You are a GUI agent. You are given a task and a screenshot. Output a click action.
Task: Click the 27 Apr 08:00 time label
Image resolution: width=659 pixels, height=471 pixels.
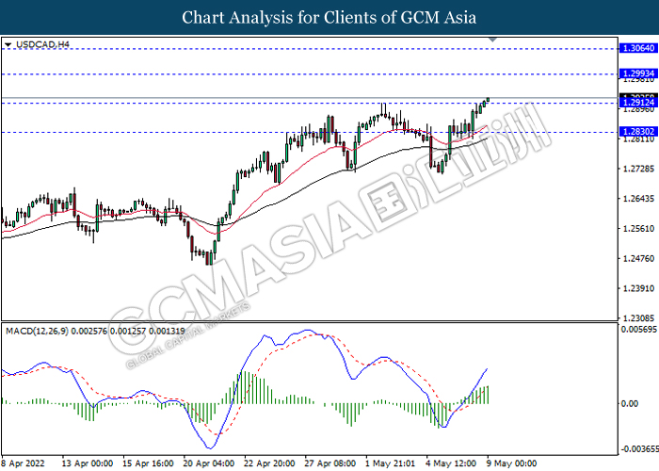(x=329, y=463)
